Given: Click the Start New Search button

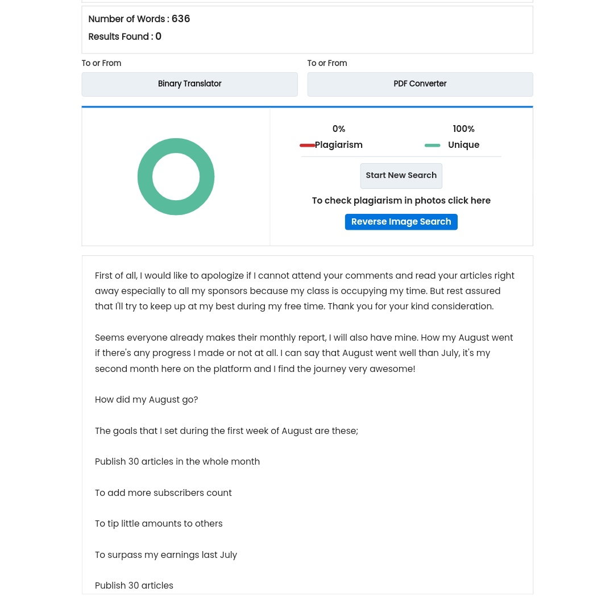Looking at the screenshot, I should 401,176.
